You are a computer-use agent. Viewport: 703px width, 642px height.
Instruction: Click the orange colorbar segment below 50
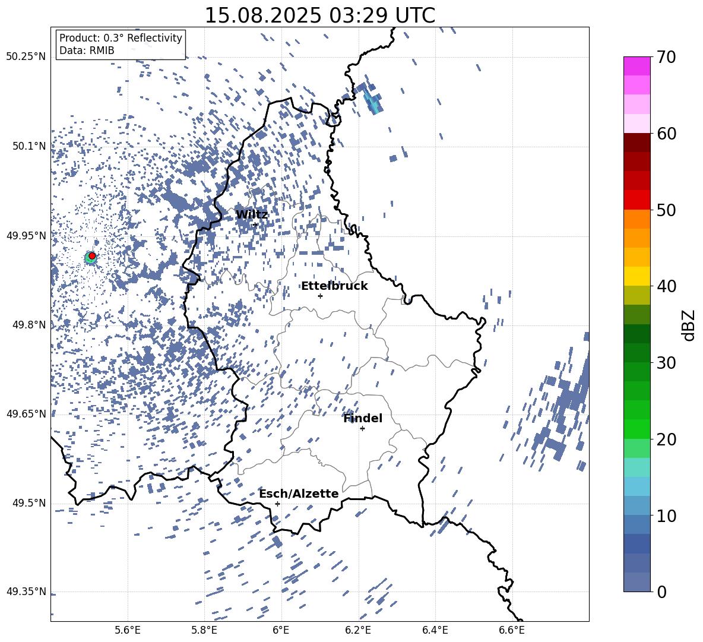636,219
